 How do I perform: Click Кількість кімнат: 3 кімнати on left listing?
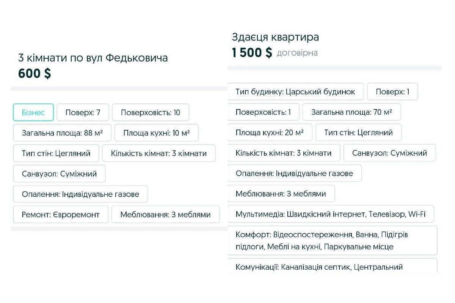[x=159, y=153]
